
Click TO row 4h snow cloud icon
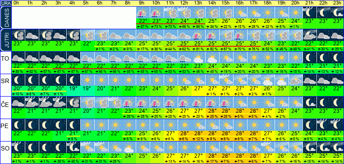coord(73,58)
